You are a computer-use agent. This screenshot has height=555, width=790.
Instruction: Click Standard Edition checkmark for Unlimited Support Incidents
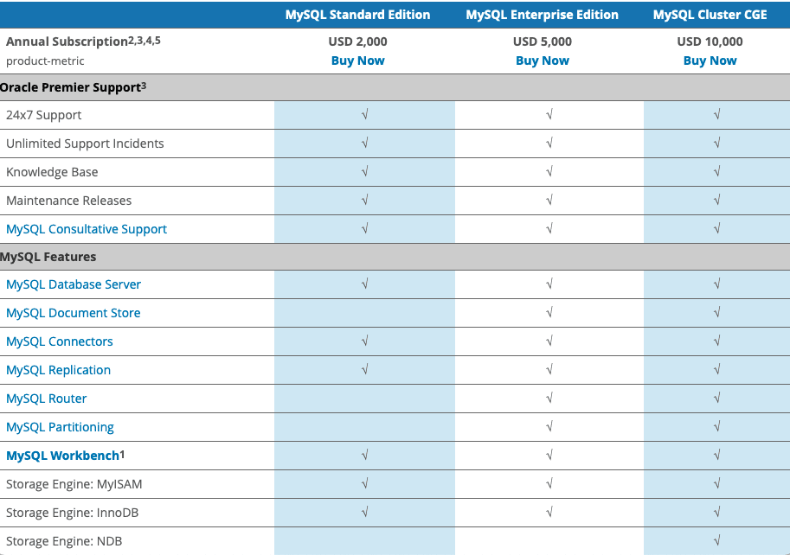pyautogui.click(x=365, y=144)
